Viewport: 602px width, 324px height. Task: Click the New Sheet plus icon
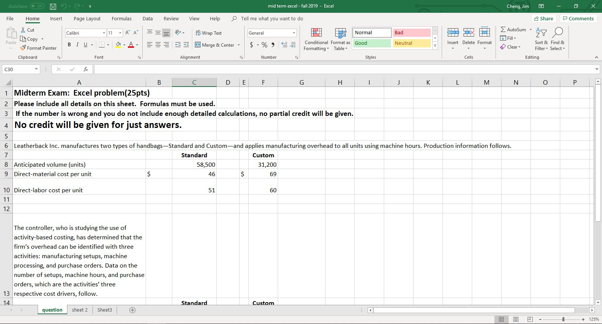click(132, 310)
